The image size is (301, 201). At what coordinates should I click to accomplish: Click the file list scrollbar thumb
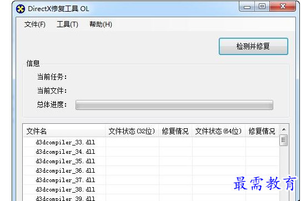pyautogui.click(x=284, y=140)
